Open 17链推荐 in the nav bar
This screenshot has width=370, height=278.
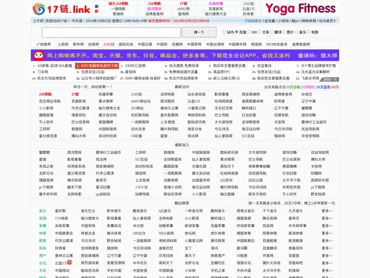point(43,44)
